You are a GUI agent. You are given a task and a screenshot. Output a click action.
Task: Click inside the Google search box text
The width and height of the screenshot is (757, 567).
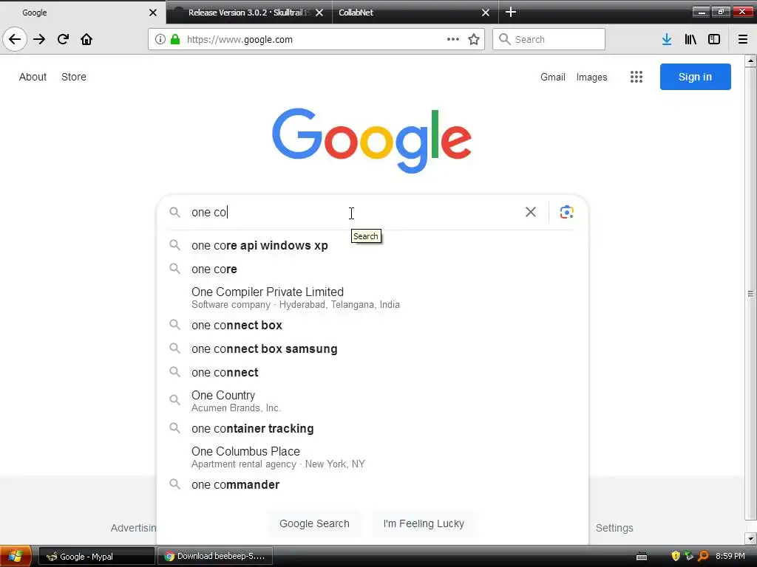[355, 212]
